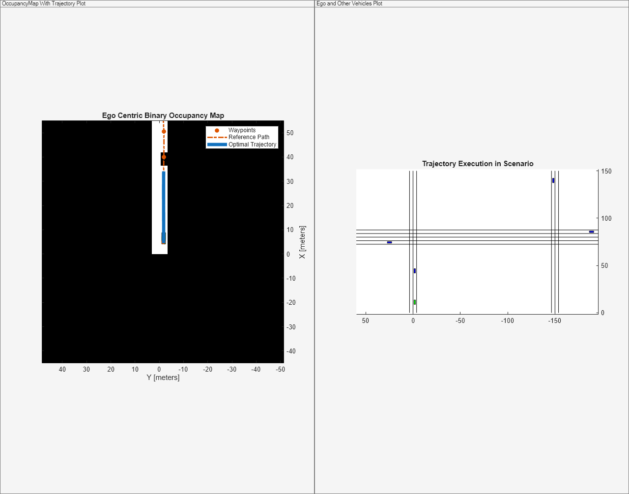Select the OccupancyMap With Trajectory Plot panel title
Image resolution: width=629 pixels, height=494 pixels.
(x=44, y=3)
